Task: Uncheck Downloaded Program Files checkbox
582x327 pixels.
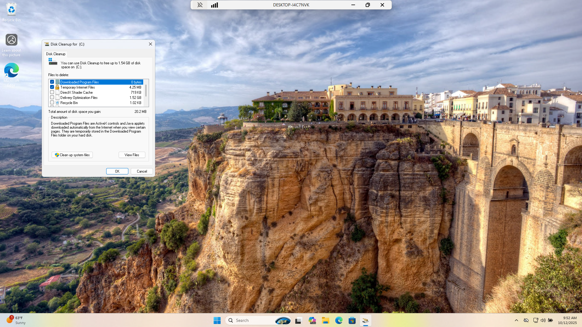Action: (x=52, y=82)
